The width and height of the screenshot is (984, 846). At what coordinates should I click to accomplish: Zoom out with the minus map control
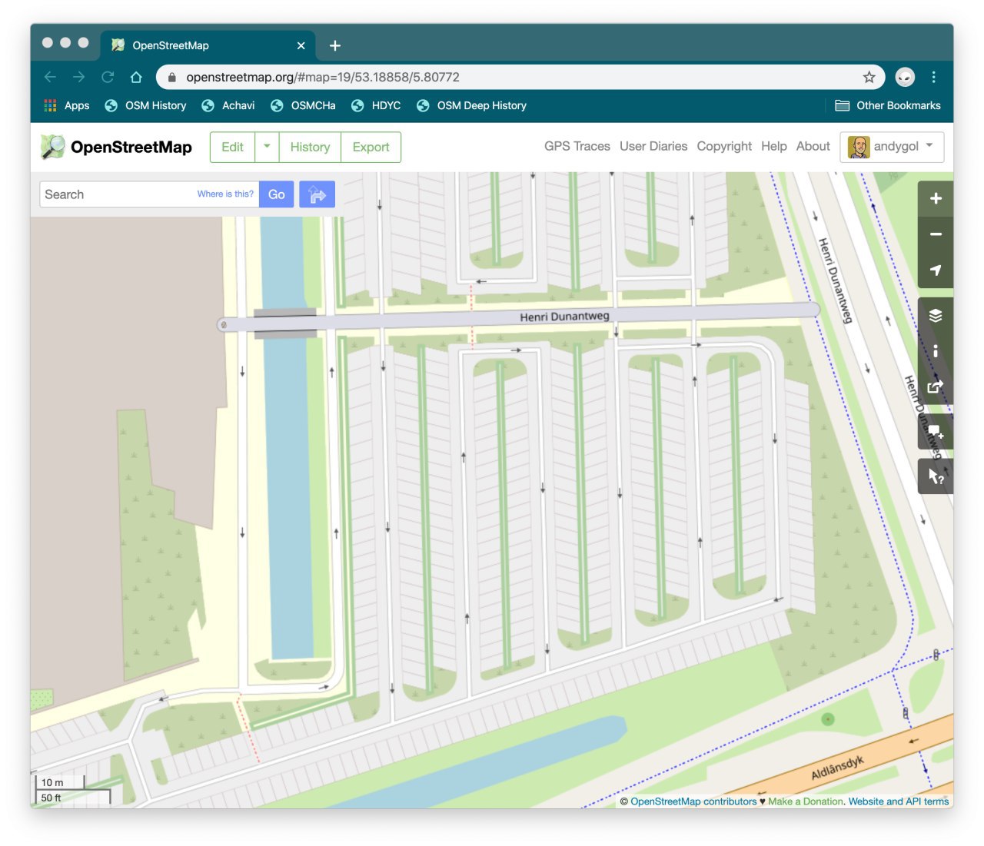pos(936,234)
